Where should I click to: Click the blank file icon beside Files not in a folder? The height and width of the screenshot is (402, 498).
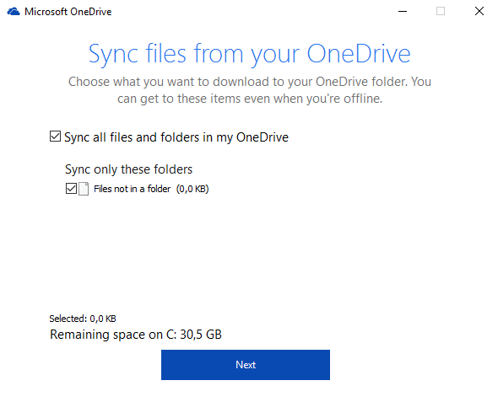[84, 189]
